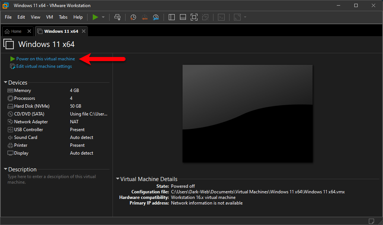This screenshot has width=383, height=225.
Task: Select the Hard Disk 50 GB value
Action: [76, 106]
